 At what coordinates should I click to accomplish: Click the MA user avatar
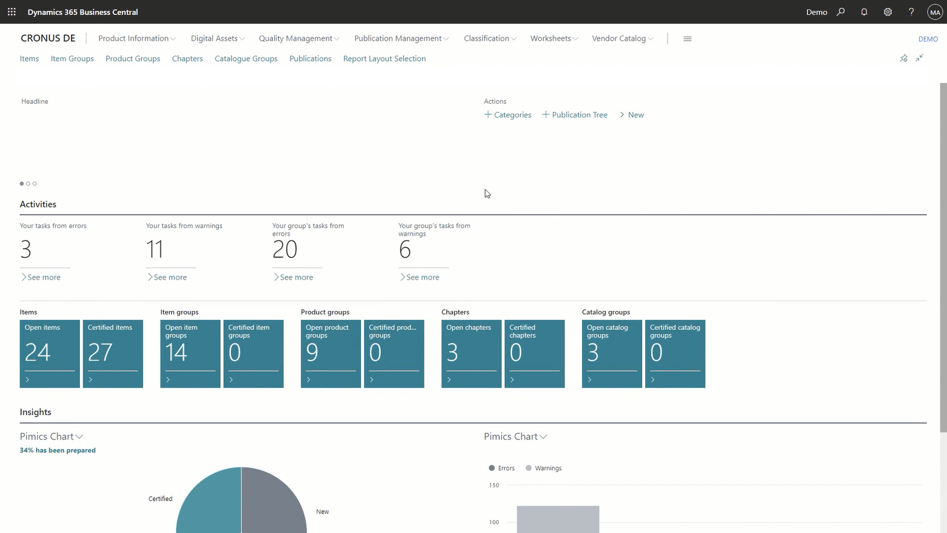[935, 12]
